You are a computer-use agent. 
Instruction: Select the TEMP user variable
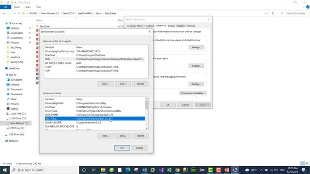click(x=94, y=67)
